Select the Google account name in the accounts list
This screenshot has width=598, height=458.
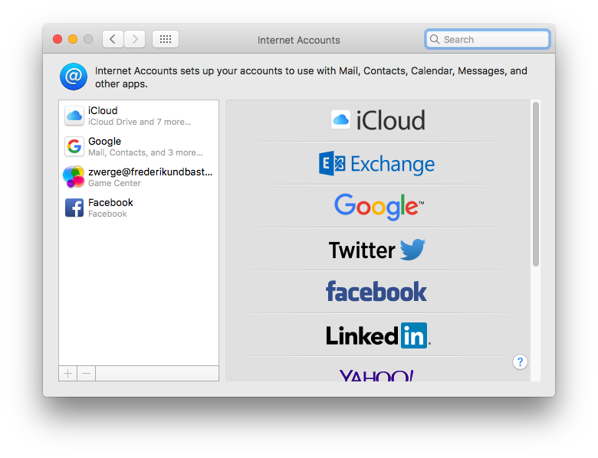coord(104,142)
